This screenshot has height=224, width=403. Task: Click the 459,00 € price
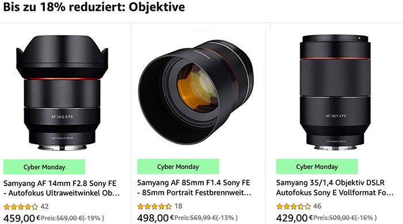(x=22, y=218)
